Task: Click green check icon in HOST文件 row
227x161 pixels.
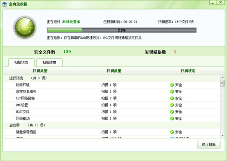Action: 172,112
